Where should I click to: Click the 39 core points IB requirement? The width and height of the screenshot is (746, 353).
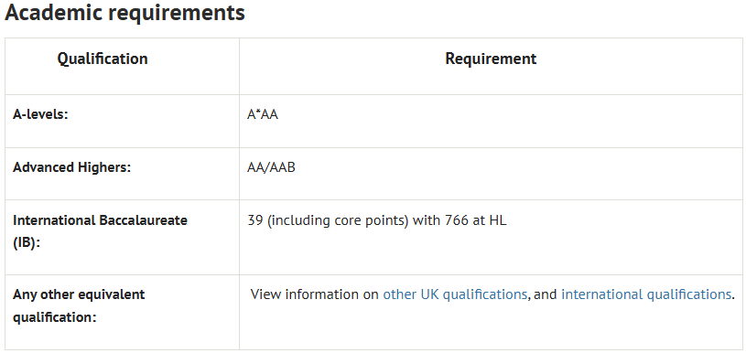click(377, 221)
